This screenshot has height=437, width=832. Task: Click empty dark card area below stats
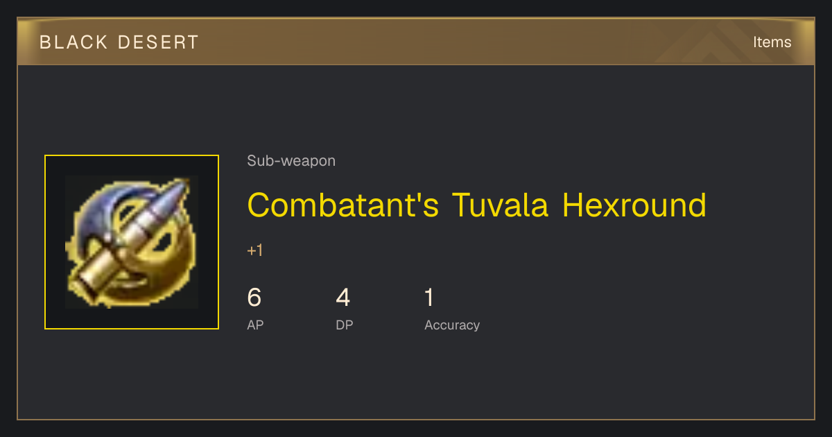coord(416,378)
